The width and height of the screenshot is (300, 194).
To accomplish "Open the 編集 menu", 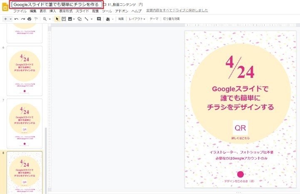I will click(33, 11).
